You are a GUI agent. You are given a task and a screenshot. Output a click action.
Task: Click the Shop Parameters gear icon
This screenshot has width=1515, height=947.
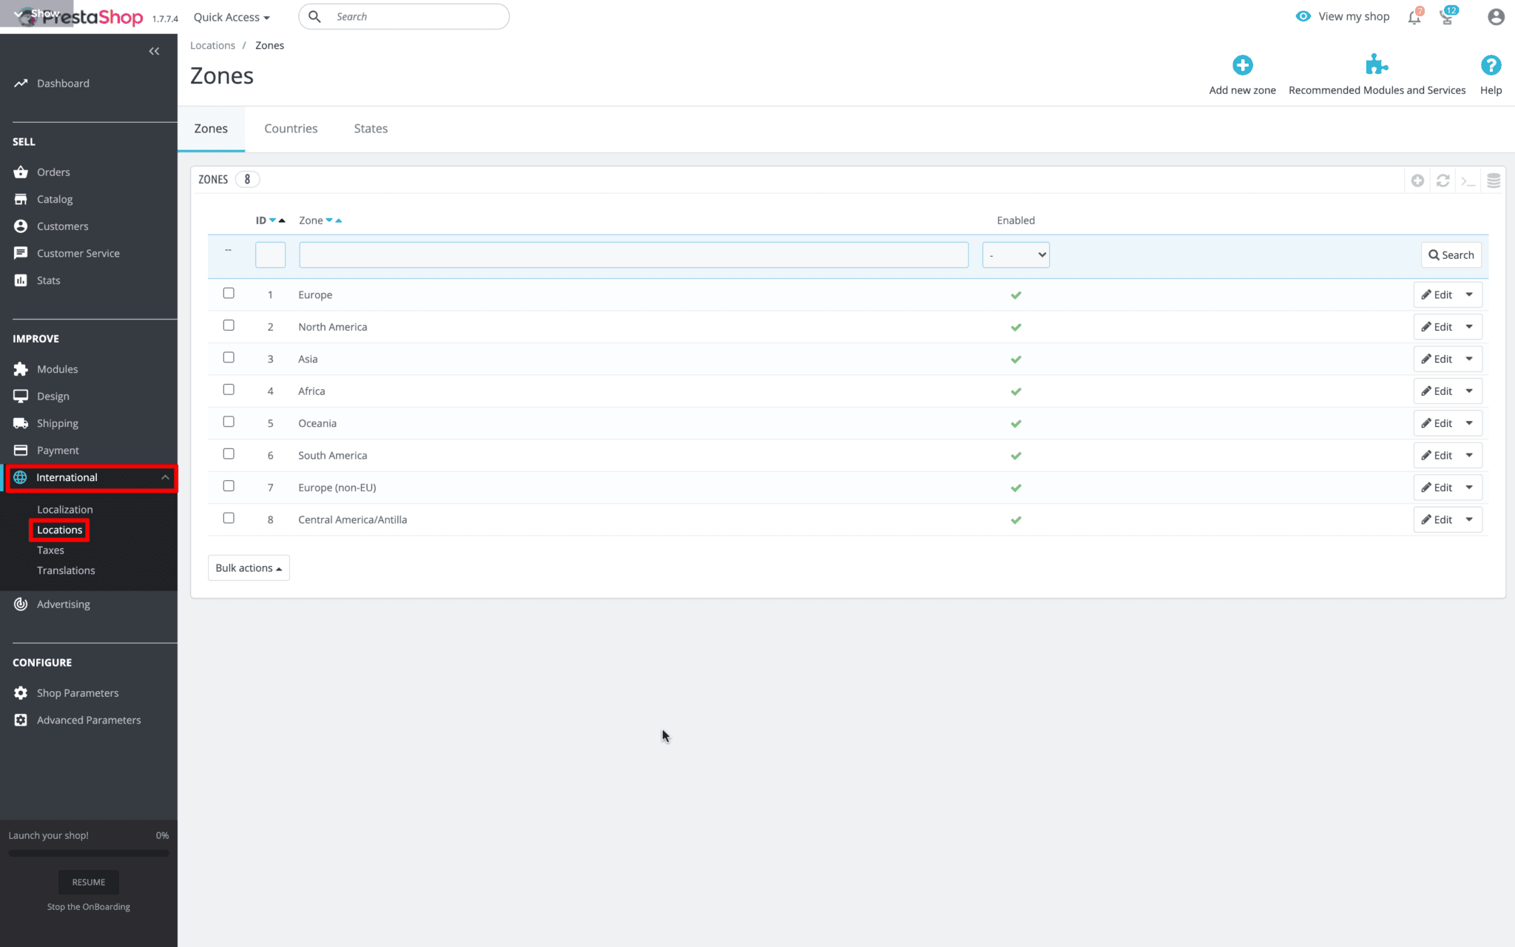[21, 693]
